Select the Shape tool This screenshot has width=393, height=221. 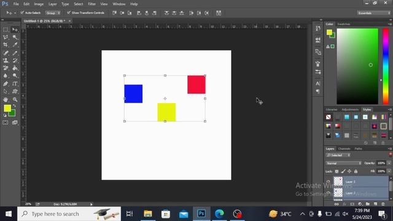click(x=15, y=91)
